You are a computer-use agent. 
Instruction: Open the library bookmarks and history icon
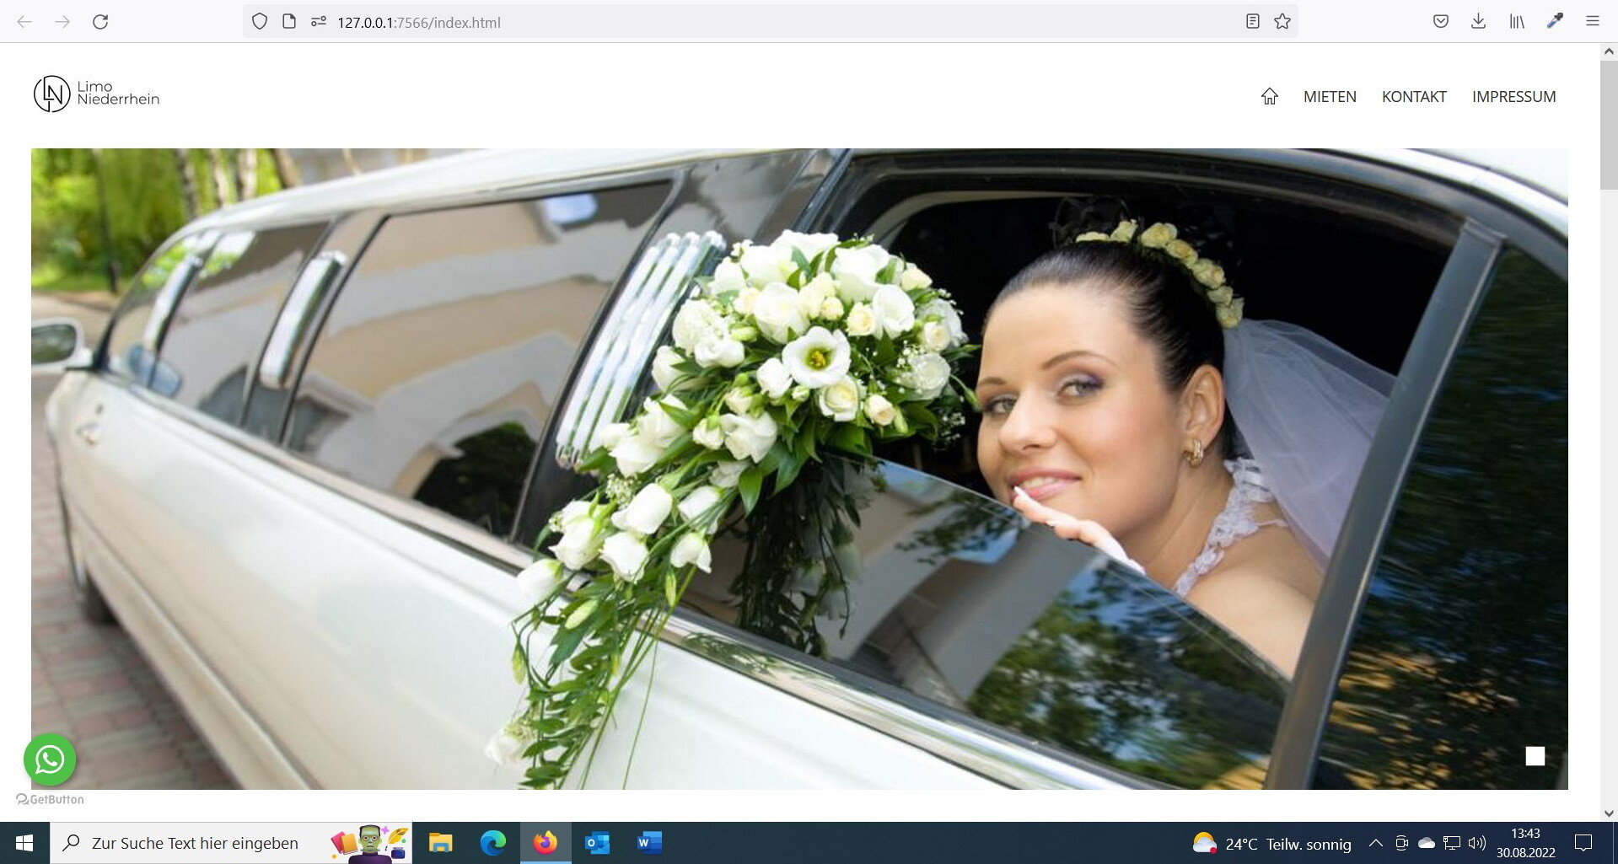click(x=1517, y=22)
